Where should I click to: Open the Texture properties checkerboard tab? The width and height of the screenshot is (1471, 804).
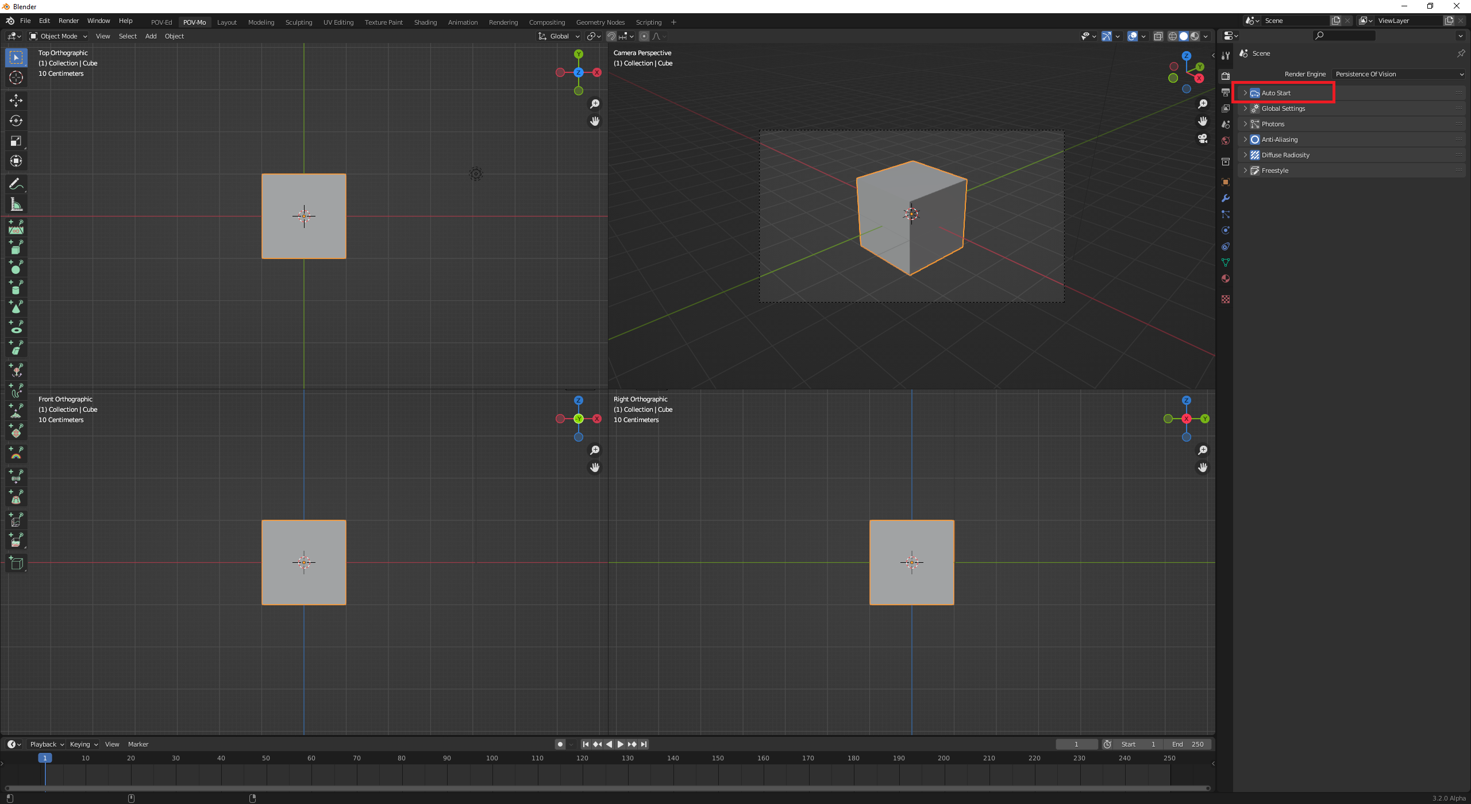click(x=1226, y=299)
